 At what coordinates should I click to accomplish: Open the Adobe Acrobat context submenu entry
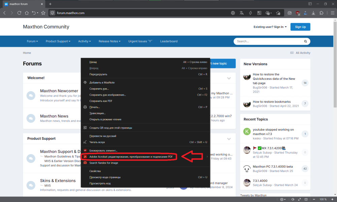coord(145,157)
